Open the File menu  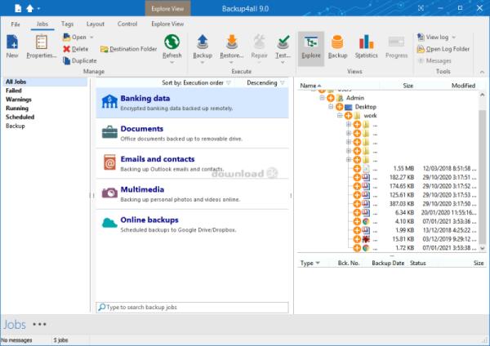click(16, 25)
